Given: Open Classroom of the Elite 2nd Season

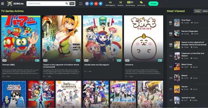Looking at the screenshot, I should pyautogui.click(x=193, y=55).
